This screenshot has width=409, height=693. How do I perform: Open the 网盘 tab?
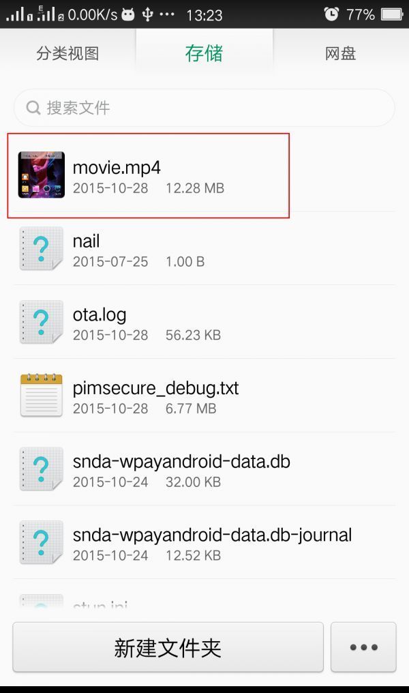pyautogui.click(x=341, y=53)
